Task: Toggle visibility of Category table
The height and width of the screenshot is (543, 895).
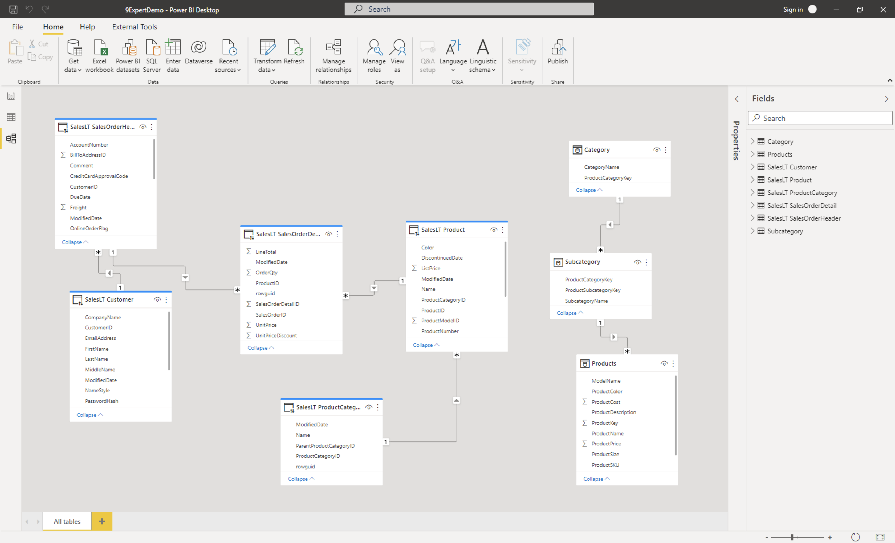Action: [x=657, y=150]
